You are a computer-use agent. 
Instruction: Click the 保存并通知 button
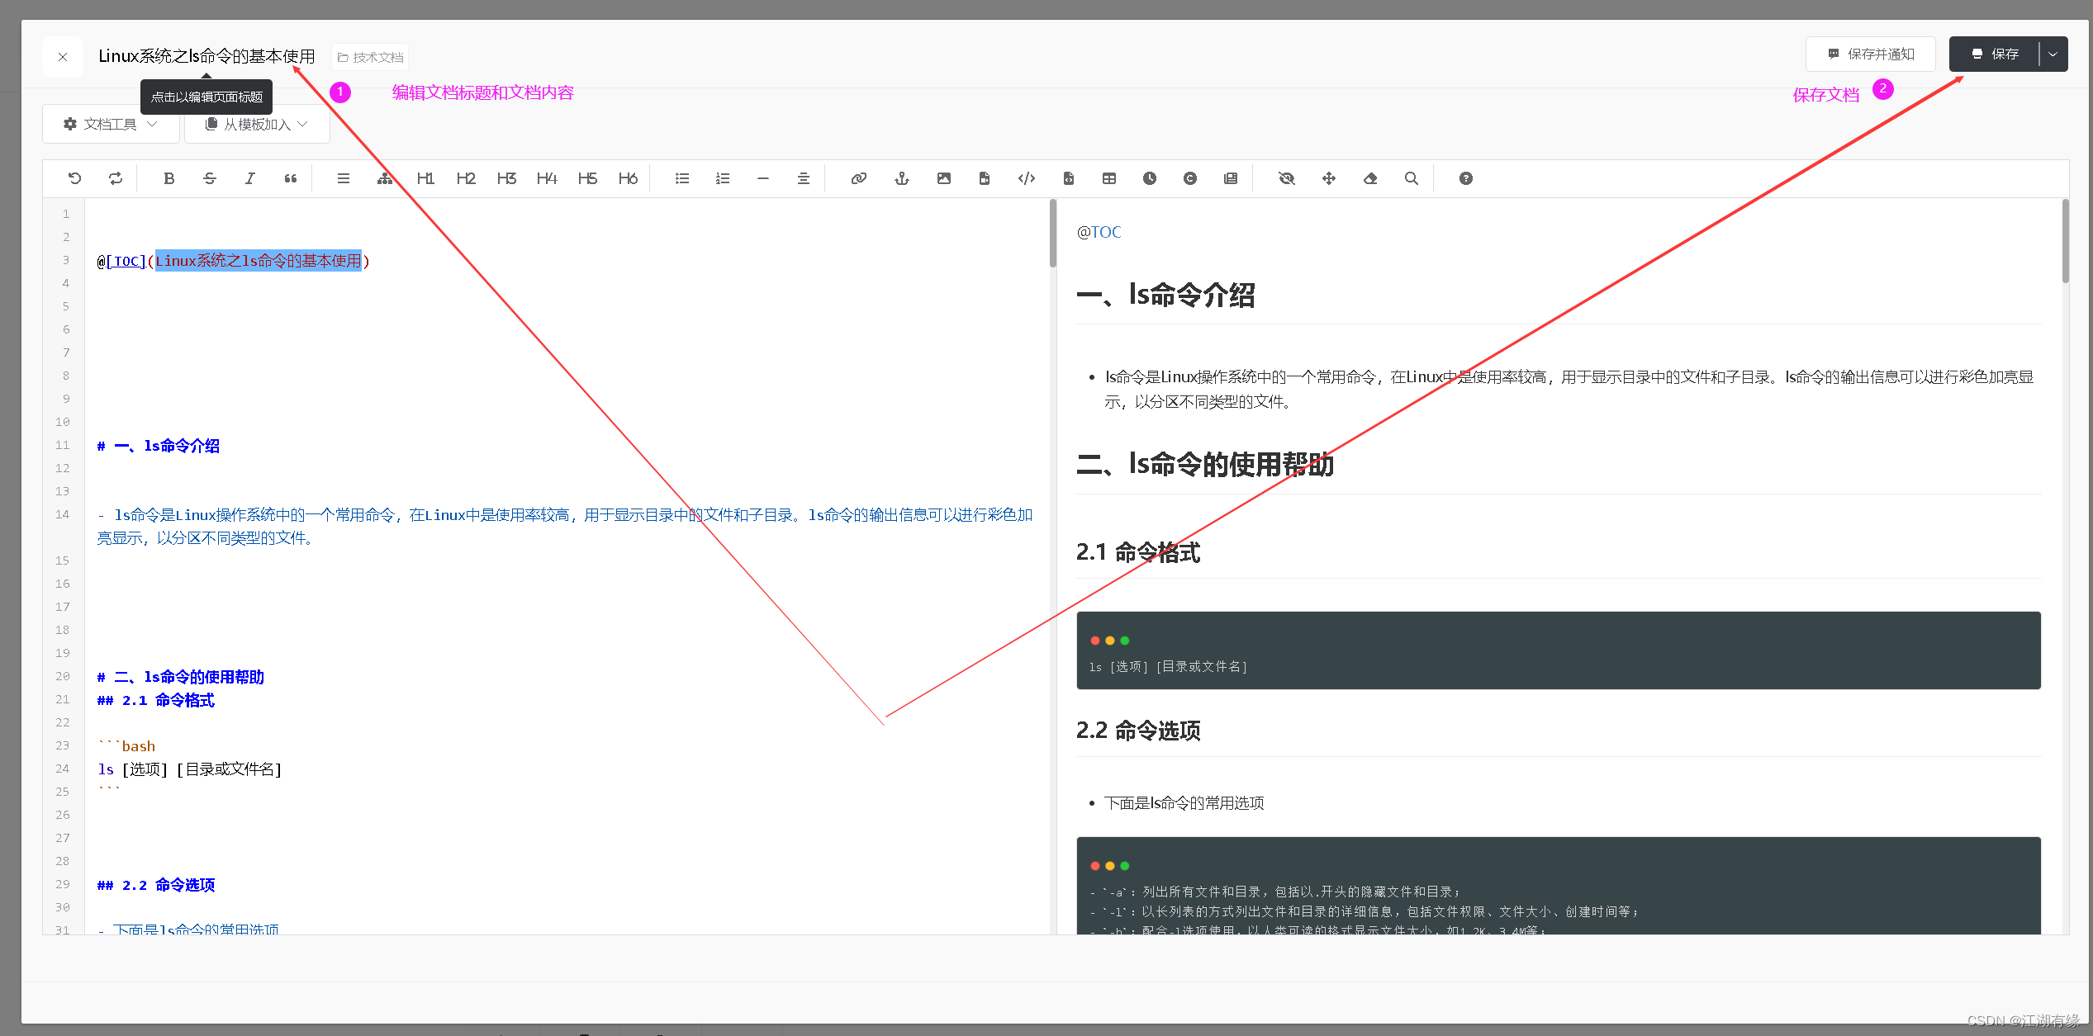(x=1871, y=54)
